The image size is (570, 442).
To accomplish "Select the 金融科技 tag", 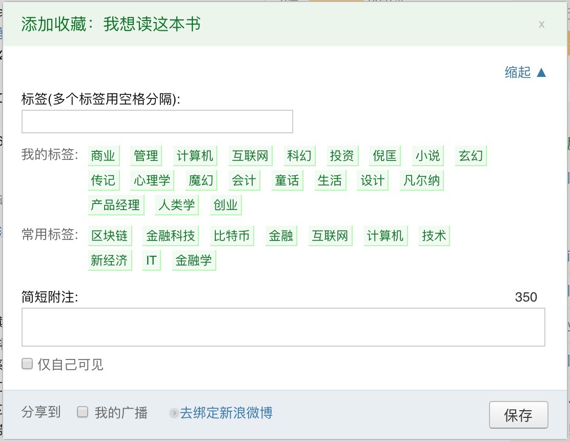I will click(x=170, y=236).
